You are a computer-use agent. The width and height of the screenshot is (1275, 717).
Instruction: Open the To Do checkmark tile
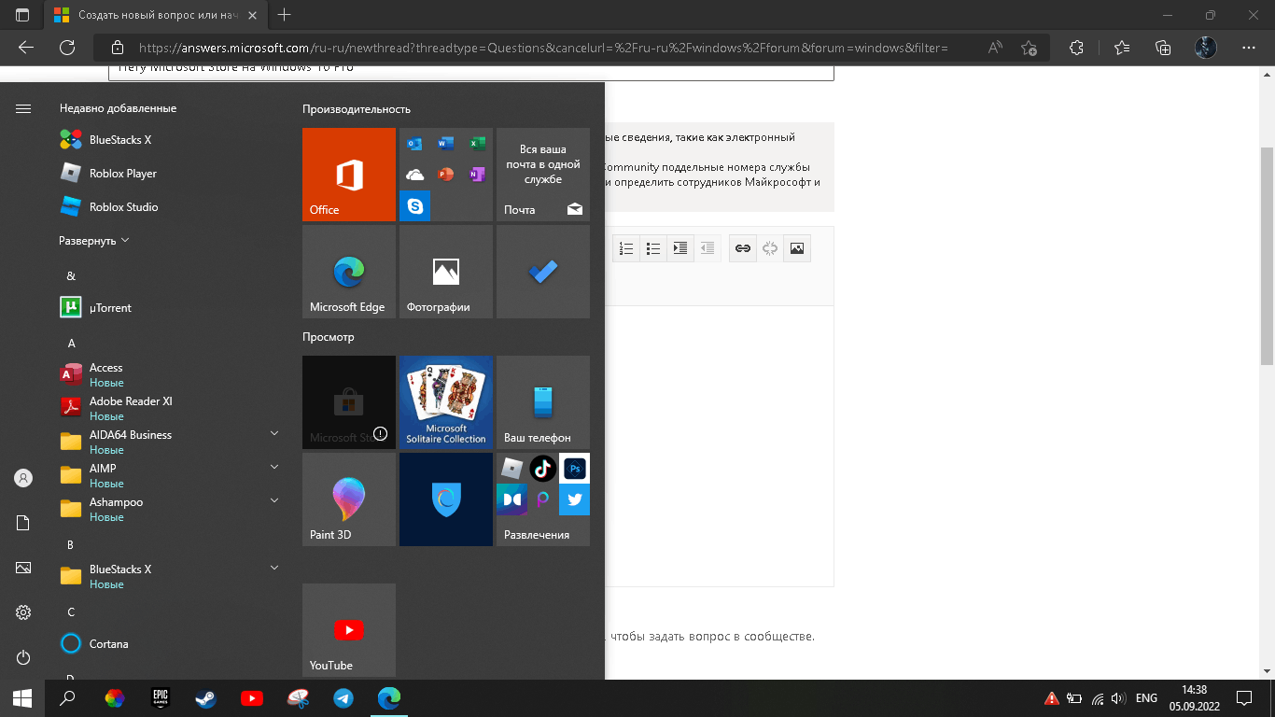pos(543,272)
